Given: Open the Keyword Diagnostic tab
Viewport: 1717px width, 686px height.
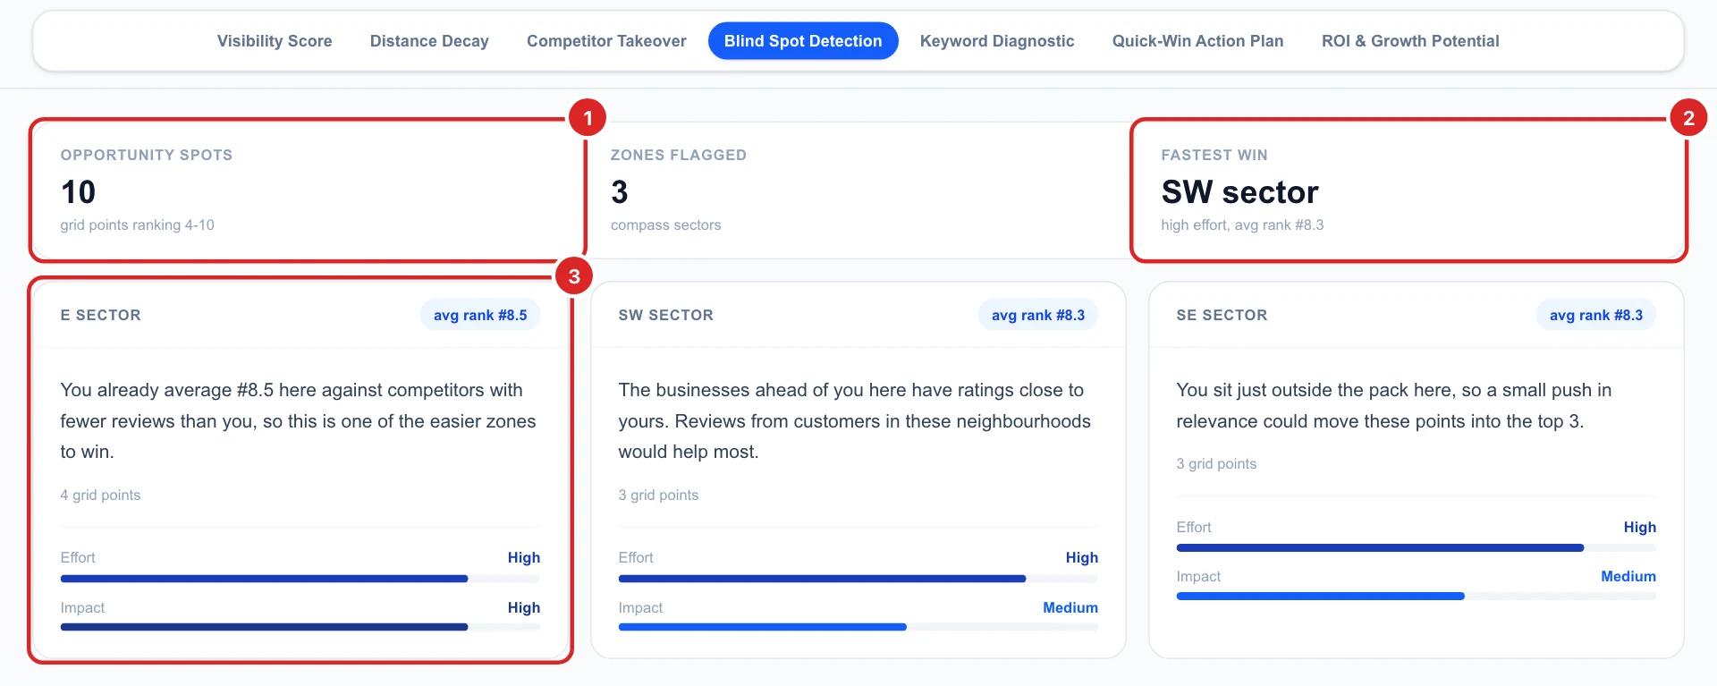Looking at the screenshot, I should pos(997,41).
